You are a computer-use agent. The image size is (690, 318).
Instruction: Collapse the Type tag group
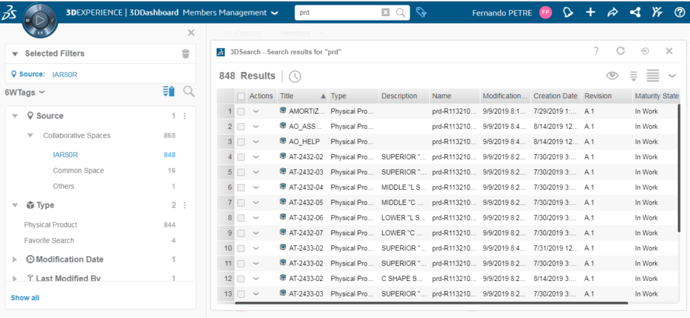pyautogui.click(x=15, y=205)
